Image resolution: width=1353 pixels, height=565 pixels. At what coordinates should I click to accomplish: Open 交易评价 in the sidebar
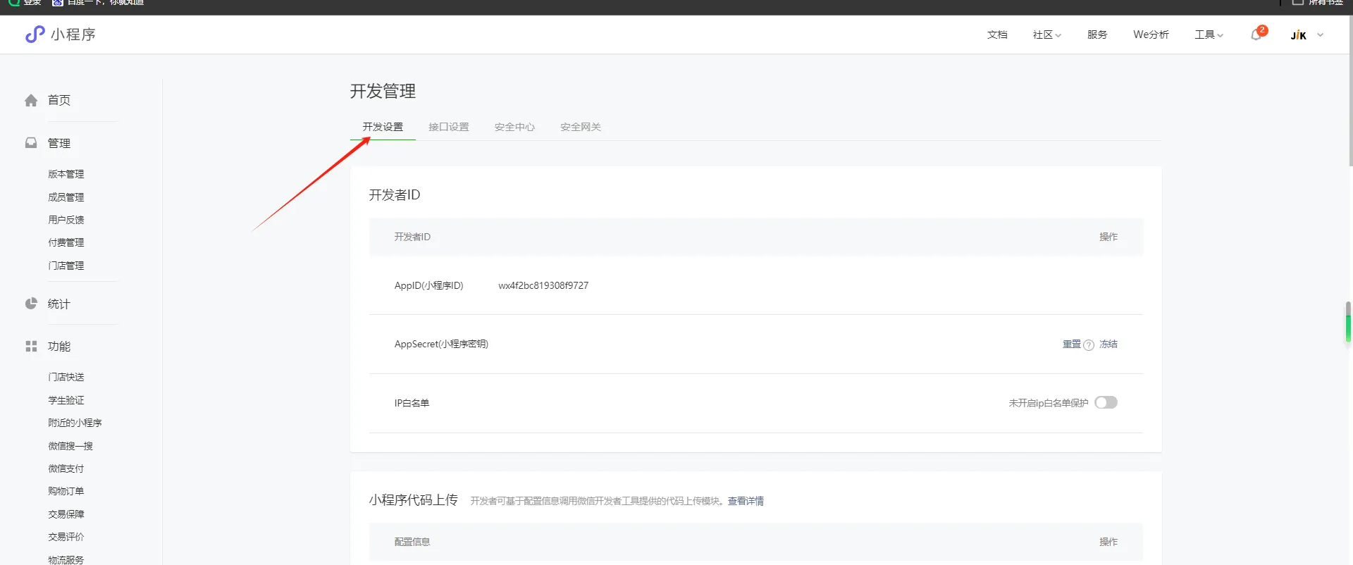(66, 537)
